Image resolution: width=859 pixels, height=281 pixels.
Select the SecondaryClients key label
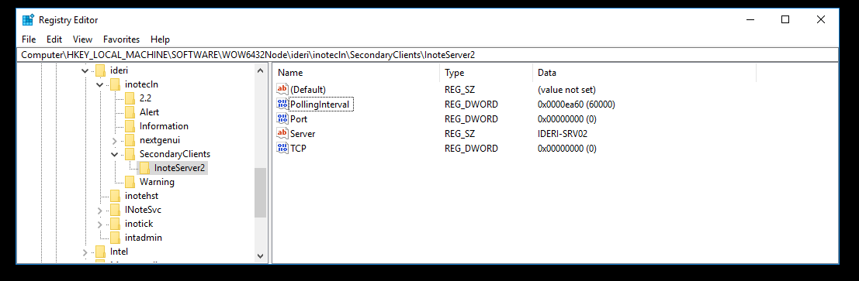tap(175, 154)
